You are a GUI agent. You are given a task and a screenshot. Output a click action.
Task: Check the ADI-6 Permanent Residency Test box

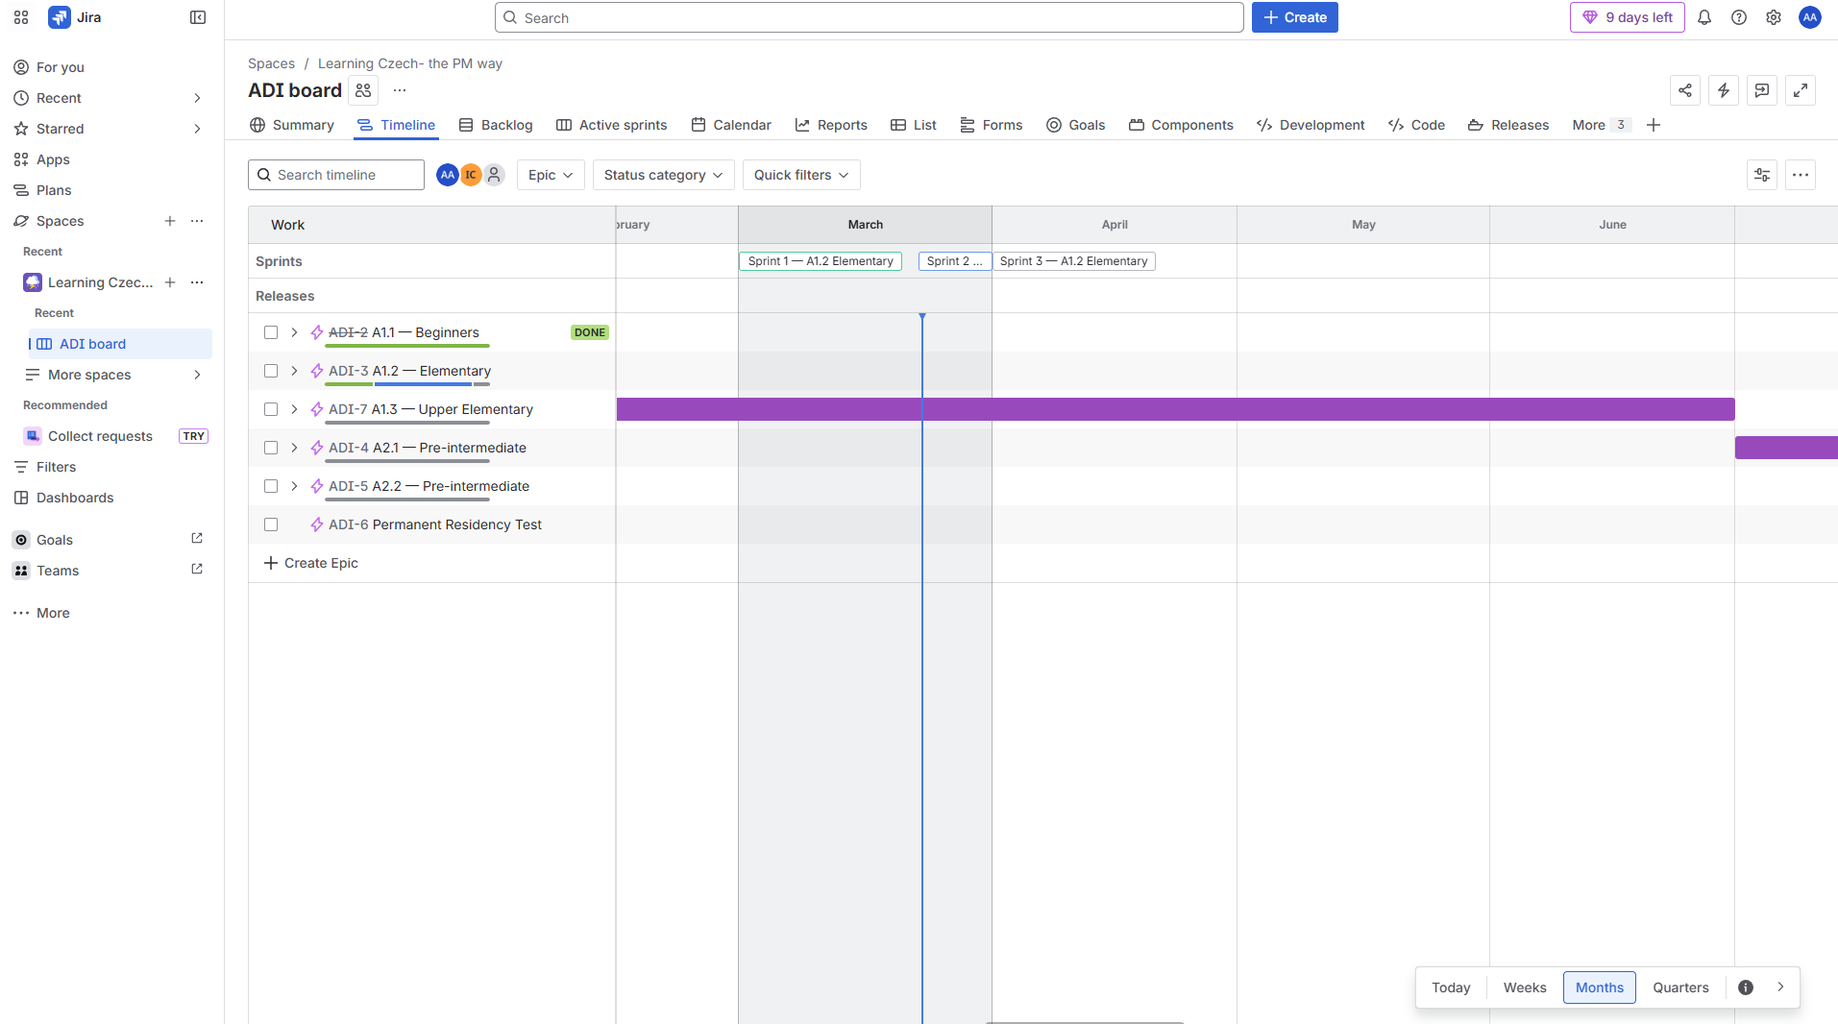point(271,524)
